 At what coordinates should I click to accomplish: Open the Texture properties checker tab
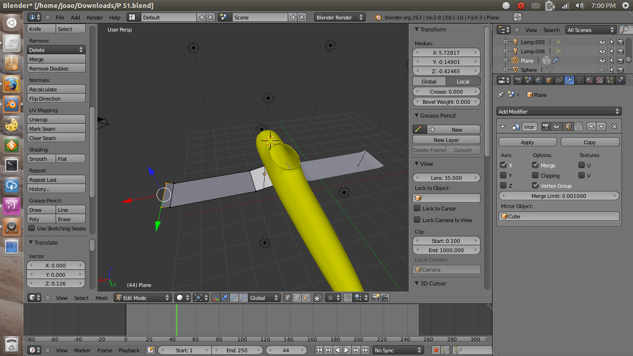pyautogui.click(x=600, y=80)
